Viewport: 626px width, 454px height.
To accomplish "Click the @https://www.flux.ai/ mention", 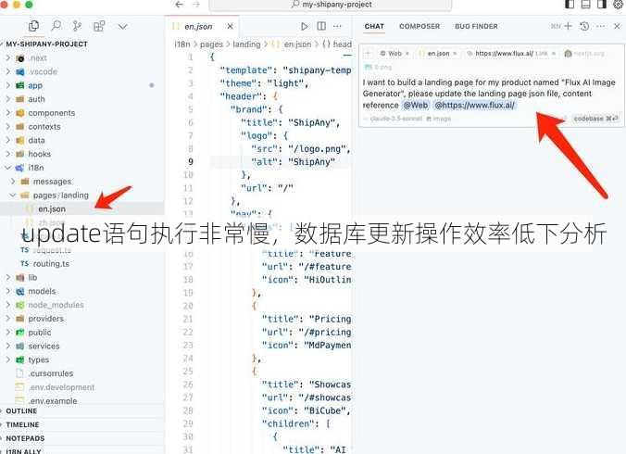I will pyautogui.click(x=475, y=105).
